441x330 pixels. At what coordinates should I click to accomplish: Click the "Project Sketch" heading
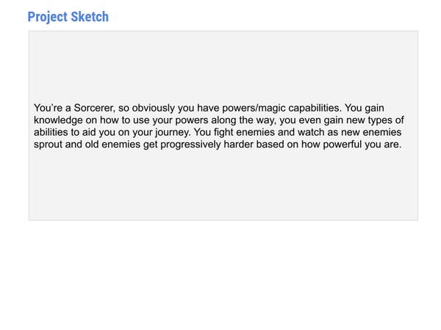click(x=68, y=17)
